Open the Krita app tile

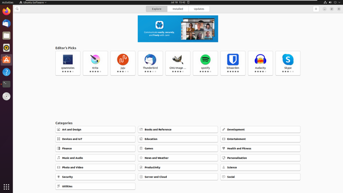click(x=96, y=63)
